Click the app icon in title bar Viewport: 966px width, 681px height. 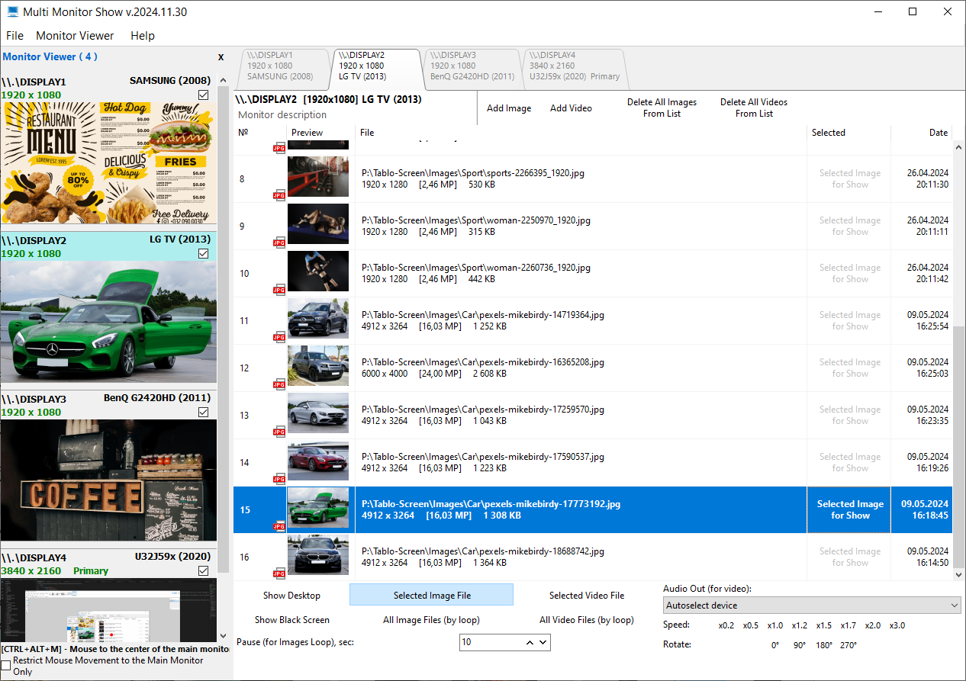12,12
